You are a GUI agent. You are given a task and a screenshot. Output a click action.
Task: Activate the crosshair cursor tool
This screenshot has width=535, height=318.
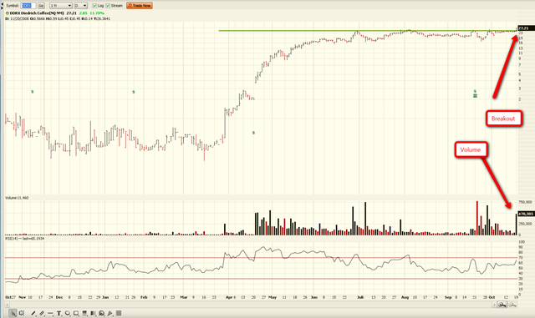pos(22,313)
